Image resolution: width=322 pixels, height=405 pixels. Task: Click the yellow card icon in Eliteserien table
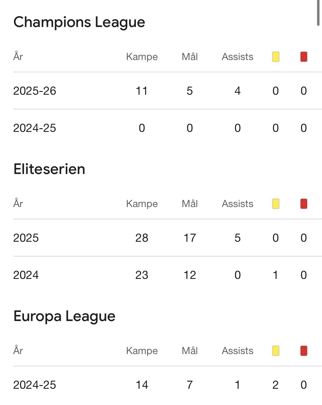pyautogui.click(x=275, y=204)
